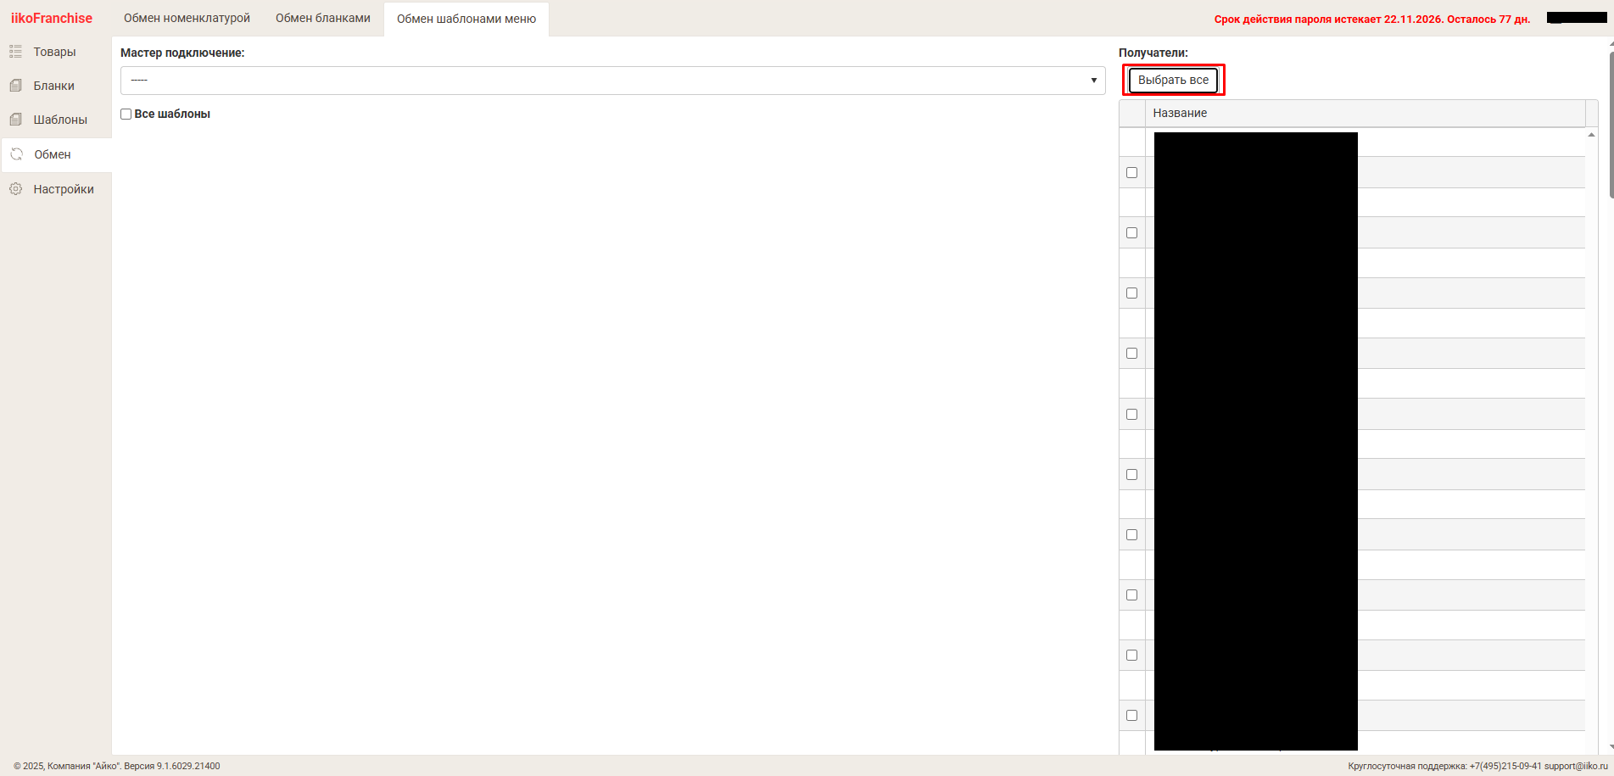Click the Выбрать все button
The height and width of the screenshot is (776, 1614).
tap(1173, 80)
